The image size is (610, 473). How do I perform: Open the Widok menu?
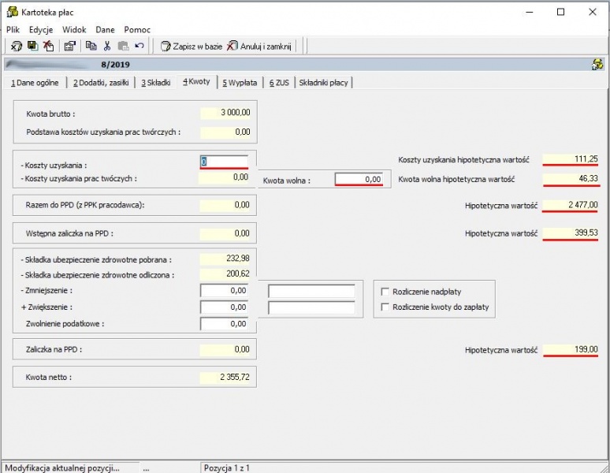point(74,30)
